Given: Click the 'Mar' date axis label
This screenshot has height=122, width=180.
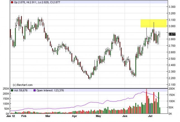Looking at the screenshot, I should click(x=48, y=116).
